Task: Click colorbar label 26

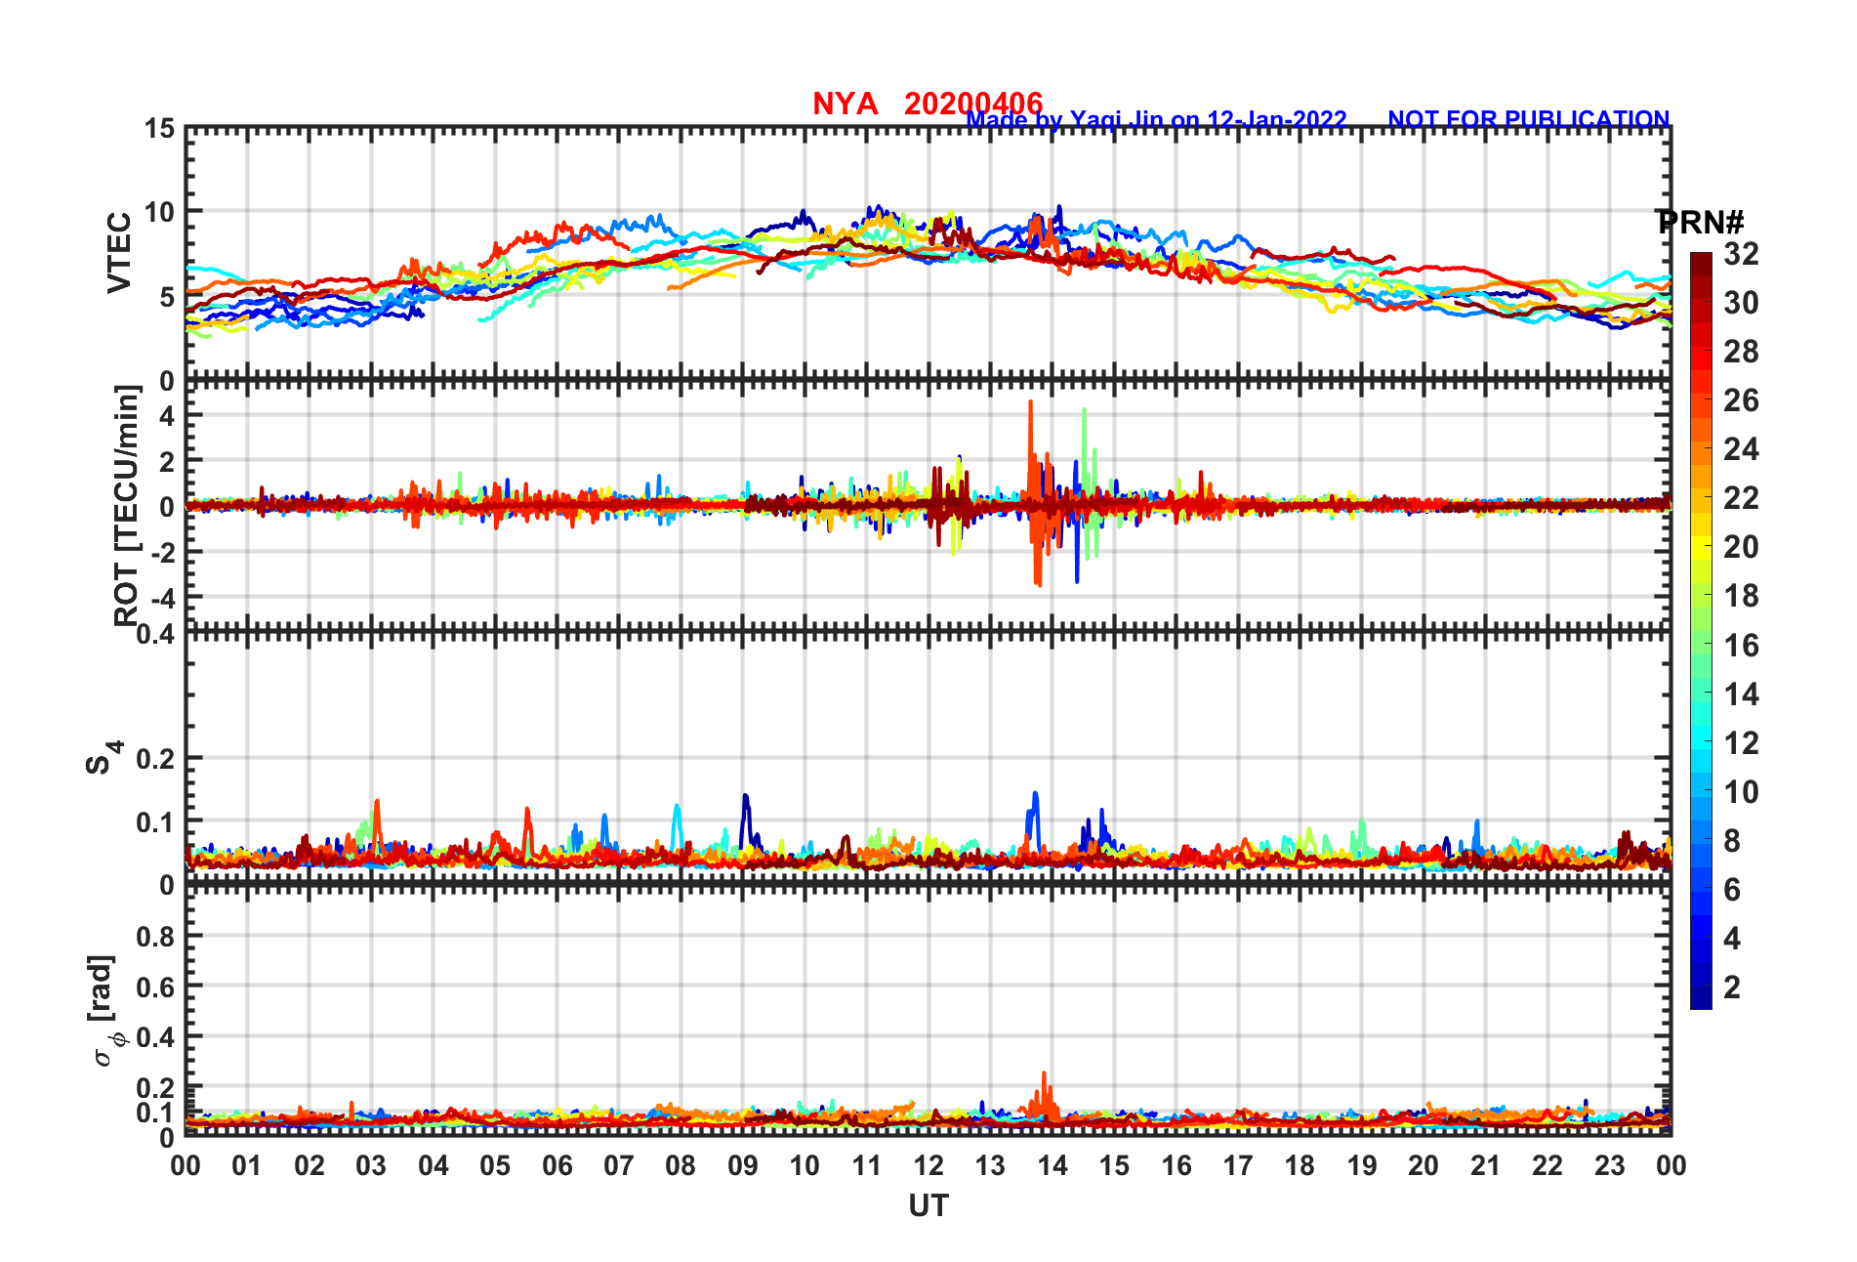Action: [1741, 400]
